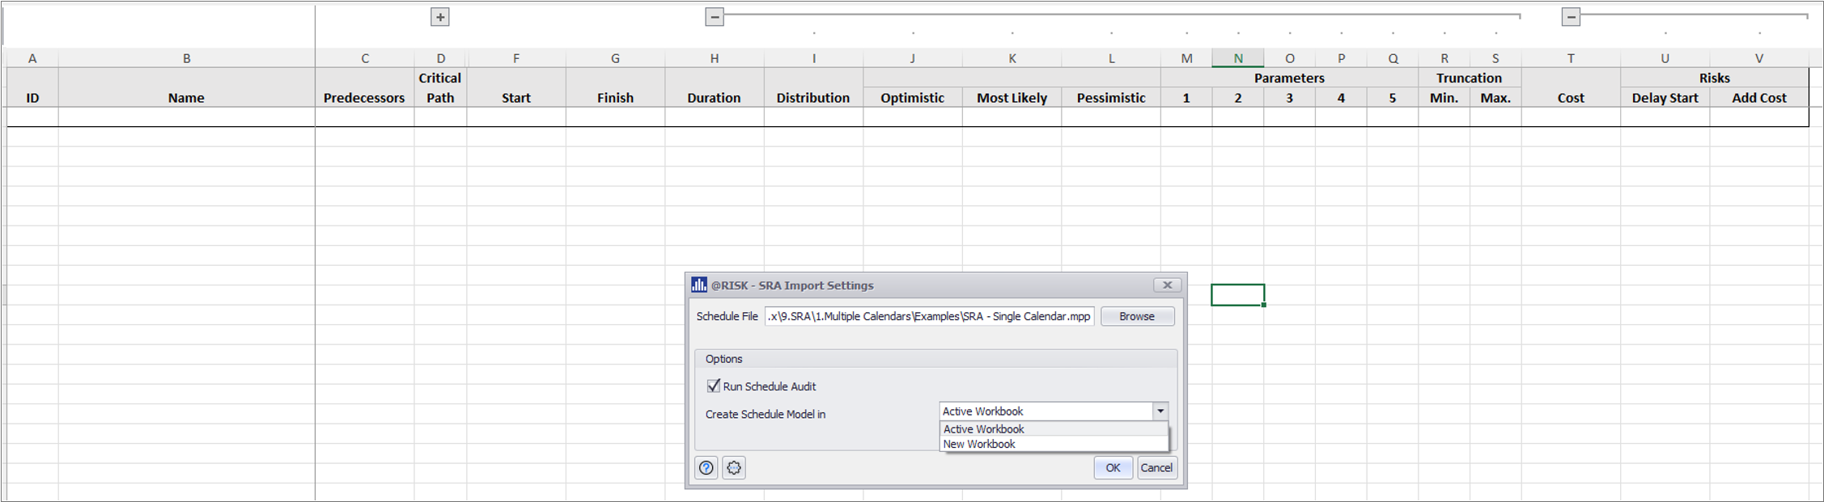This screenshot has height=502, width=1824.
Task: Click the Delay Start header cell
Action: click(1665, 97)
